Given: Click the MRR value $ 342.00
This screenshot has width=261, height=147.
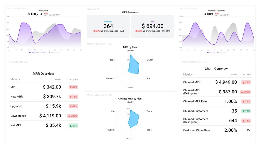Looking at the screenshot, I should (x=52, y=87).
